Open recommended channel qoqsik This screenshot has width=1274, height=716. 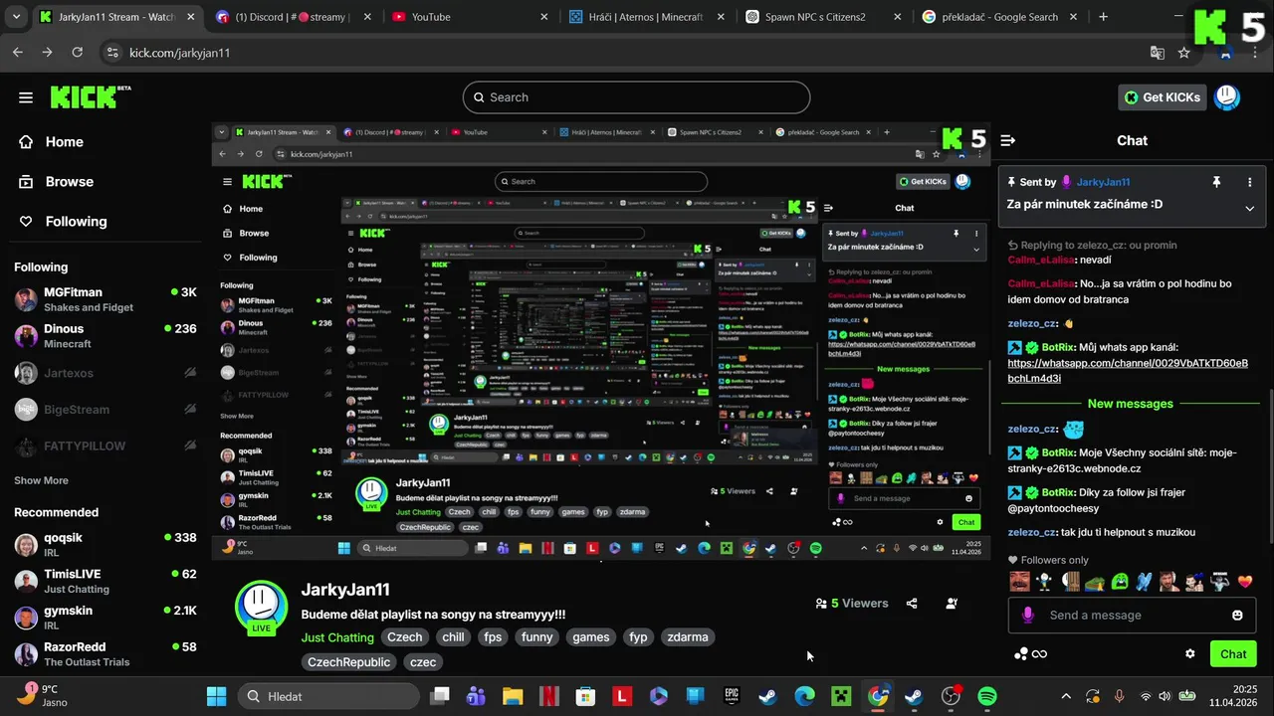(106, 544)
